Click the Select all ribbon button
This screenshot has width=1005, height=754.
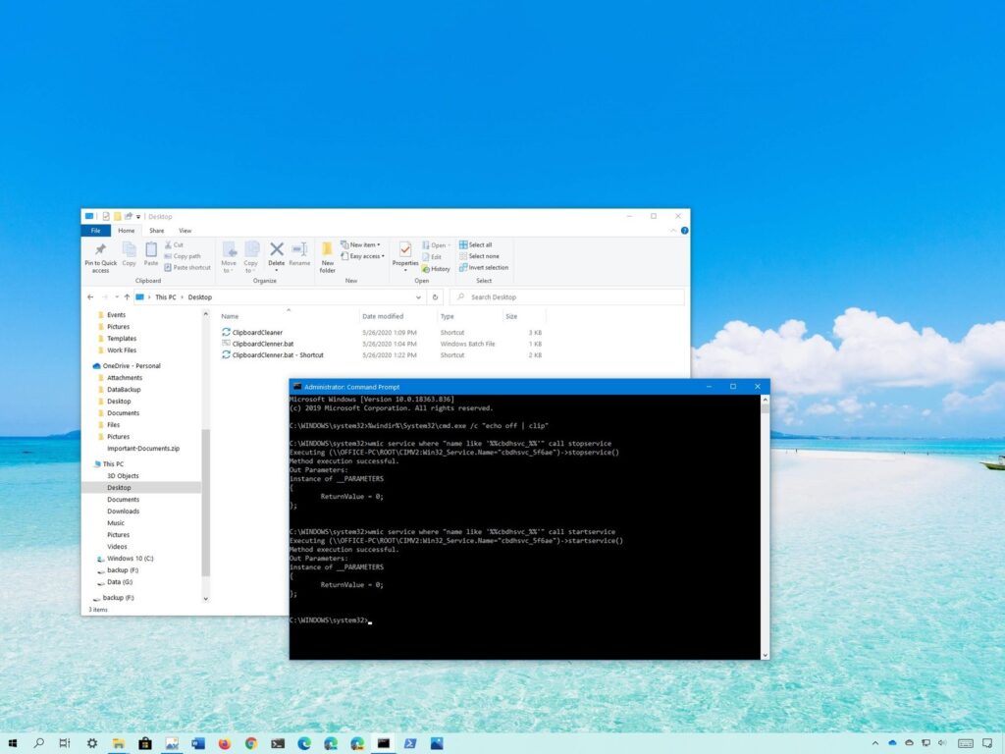(476, 244)
